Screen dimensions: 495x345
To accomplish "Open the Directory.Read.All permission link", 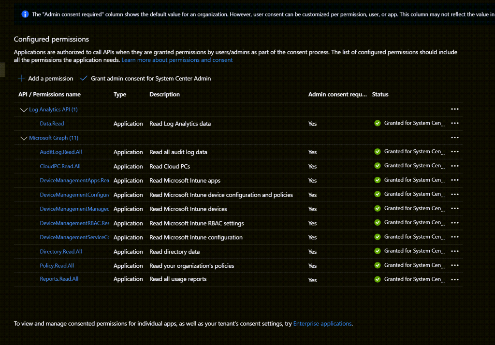I will pyautogui.click(x=61, y=252).
